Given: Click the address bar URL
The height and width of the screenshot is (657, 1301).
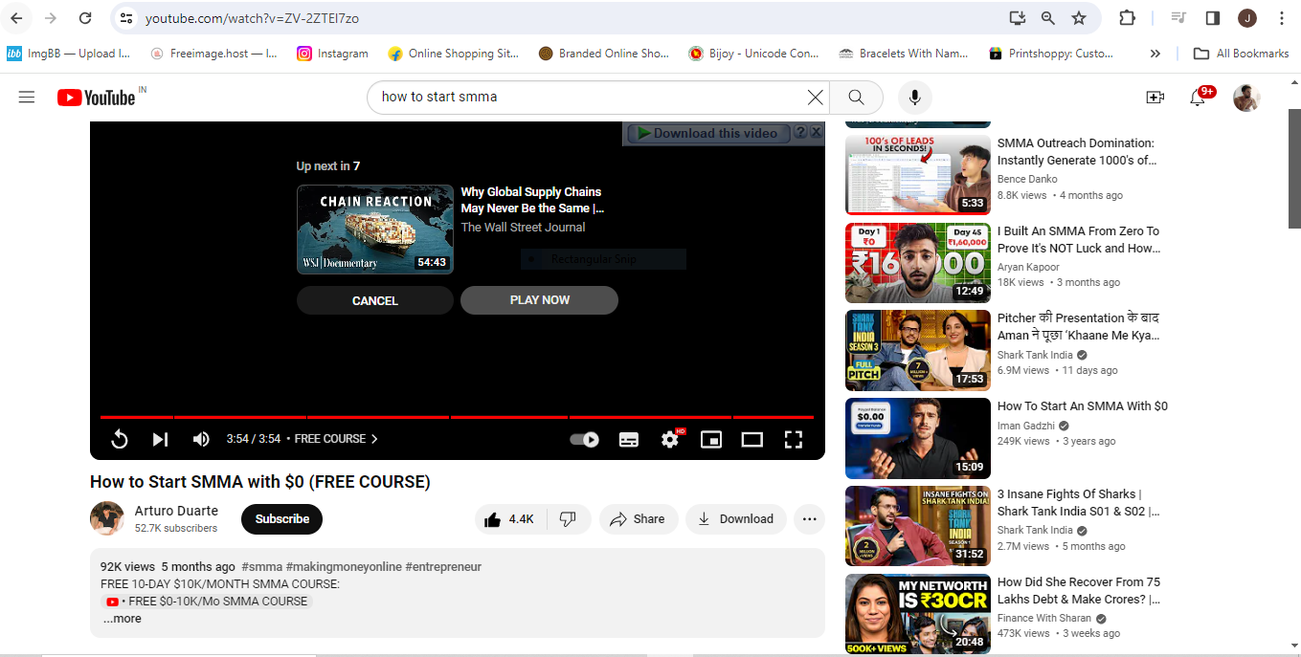Looking at the screenshot, I should (253, 18).
